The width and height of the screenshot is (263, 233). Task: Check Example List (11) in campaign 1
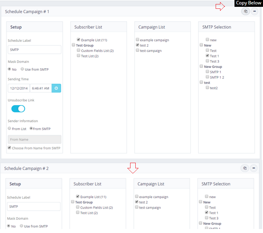79,40
